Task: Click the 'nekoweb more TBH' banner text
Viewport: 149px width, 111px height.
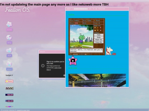Action: pos(94,4)
